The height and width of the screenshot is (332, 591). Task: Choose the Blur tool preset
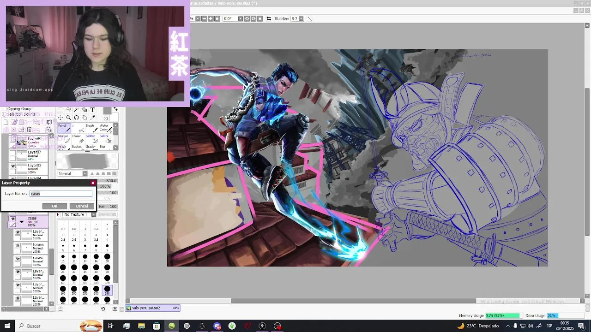point(106,147)
